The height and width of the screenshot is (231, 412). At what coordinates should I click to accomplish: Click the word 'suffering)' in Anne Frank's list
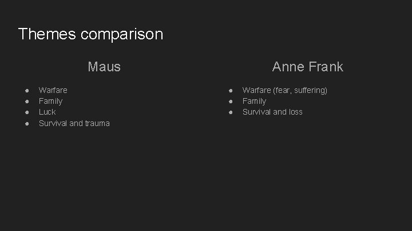[310, 90]
